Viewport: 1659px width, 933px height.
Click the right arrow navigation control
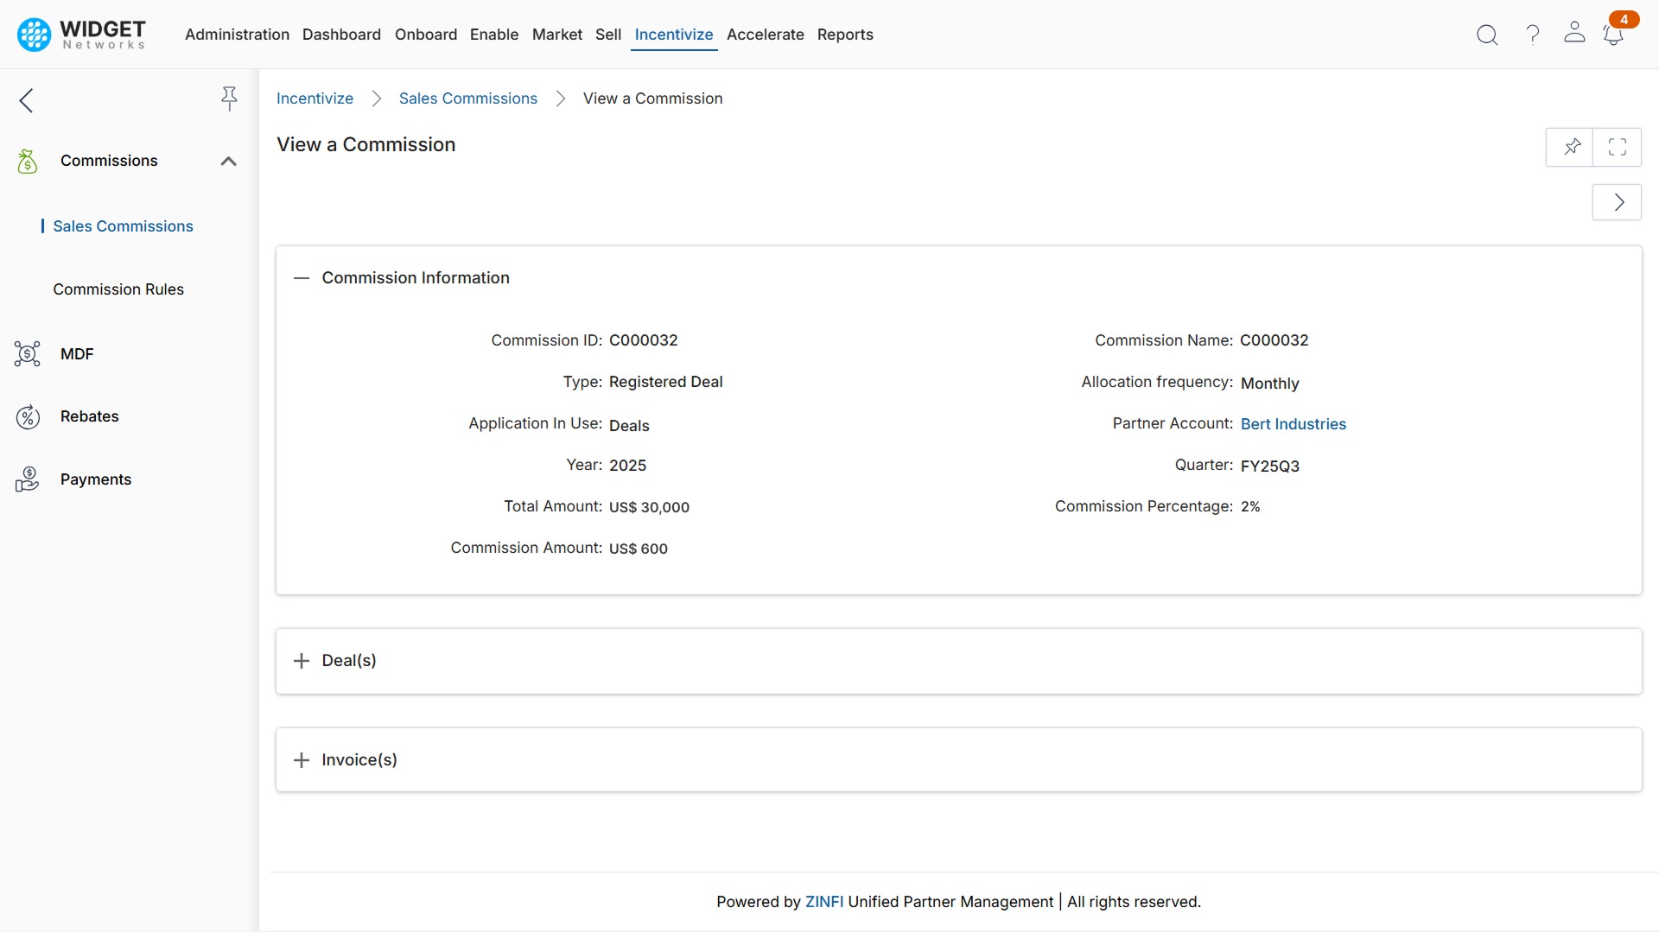pyautogui.click(x=1617, y=201)
